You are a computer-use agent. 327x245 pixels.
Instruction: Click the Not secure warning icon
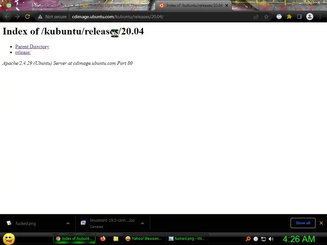(40, 17)
